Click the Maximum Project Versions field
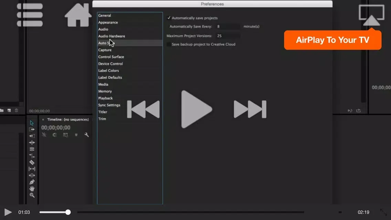This screenshot has height=220, width=391. 228,36
